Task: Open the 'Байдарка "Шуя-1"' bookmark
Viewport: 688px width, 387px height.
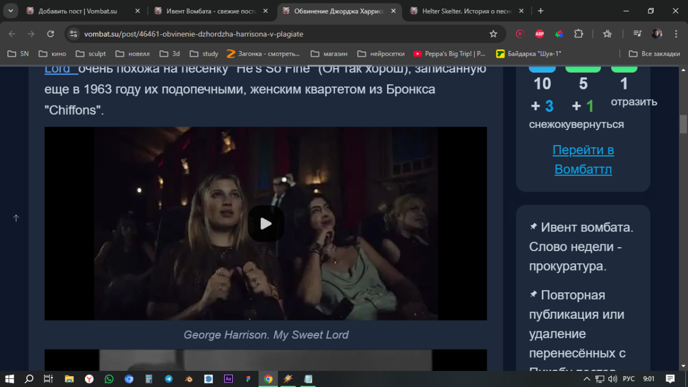Action: [529, 53]
